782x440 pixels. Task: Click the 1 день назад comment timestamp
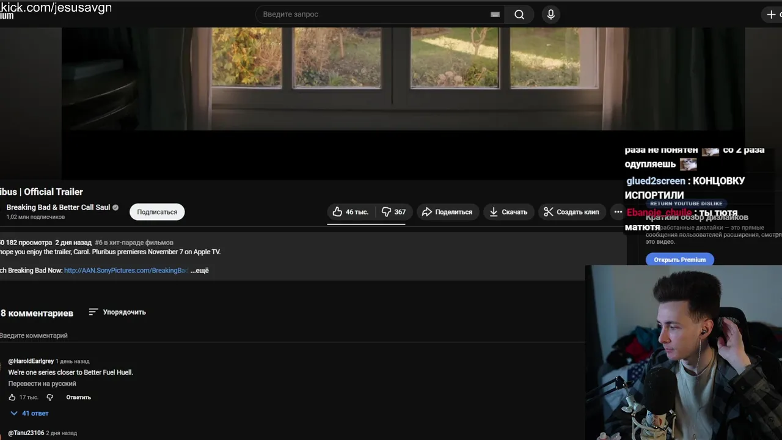coord(73,361)
